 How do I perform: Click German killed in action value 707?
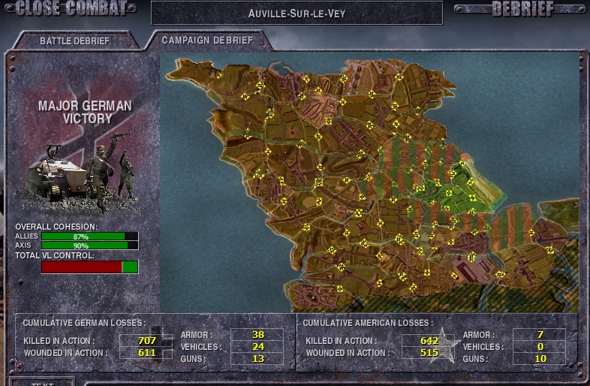pyautogui.click(x=146, y=340)
